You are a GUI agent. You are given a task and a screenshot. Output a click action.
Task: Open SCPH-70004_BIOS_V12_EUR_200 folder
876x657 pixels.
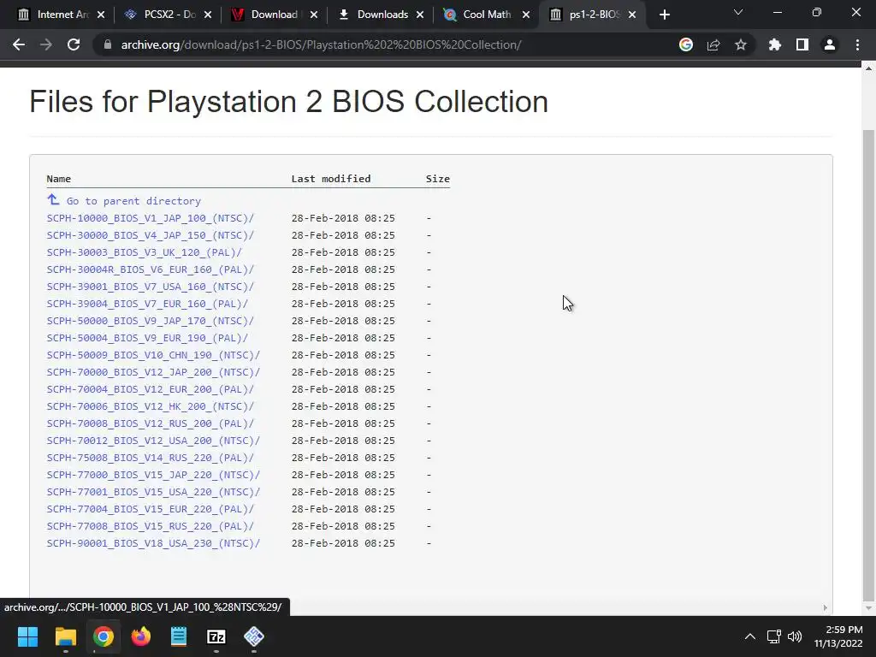pyautogui.click(x=151, y=389)
